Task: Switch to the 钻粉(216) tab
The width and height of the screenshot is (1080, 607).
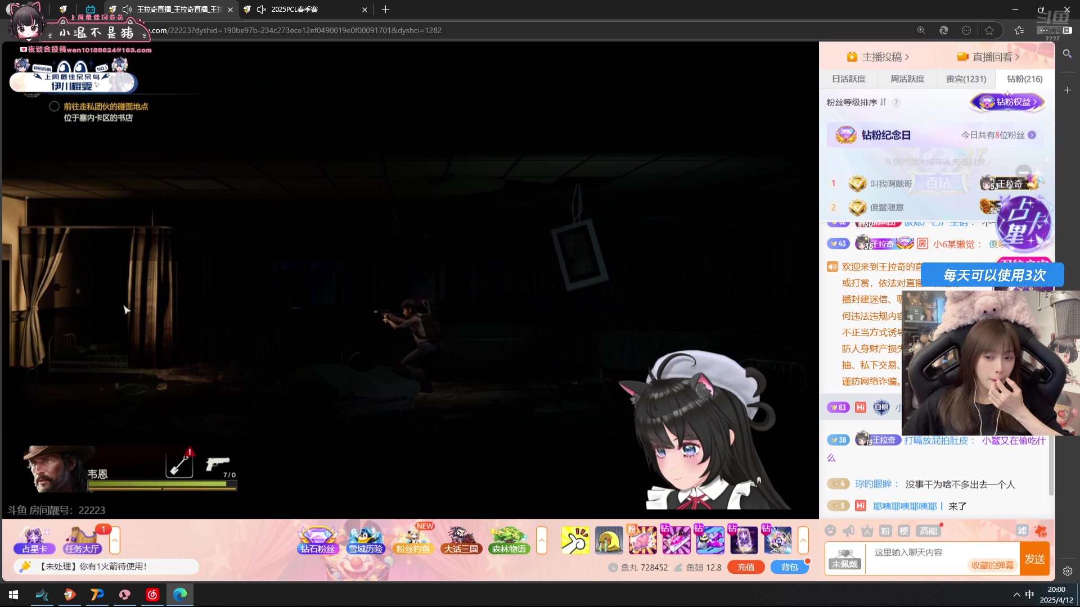Action: point(1024,79)
